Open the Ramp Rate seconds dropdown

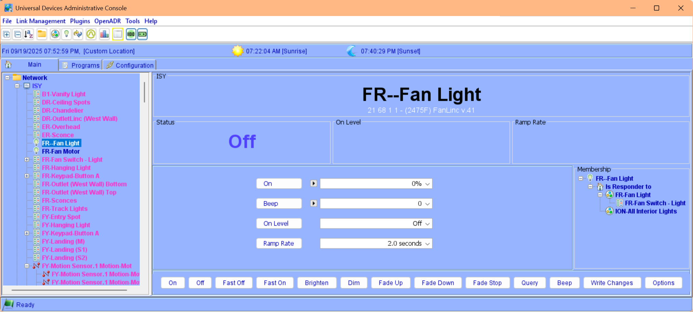point(427,244)
